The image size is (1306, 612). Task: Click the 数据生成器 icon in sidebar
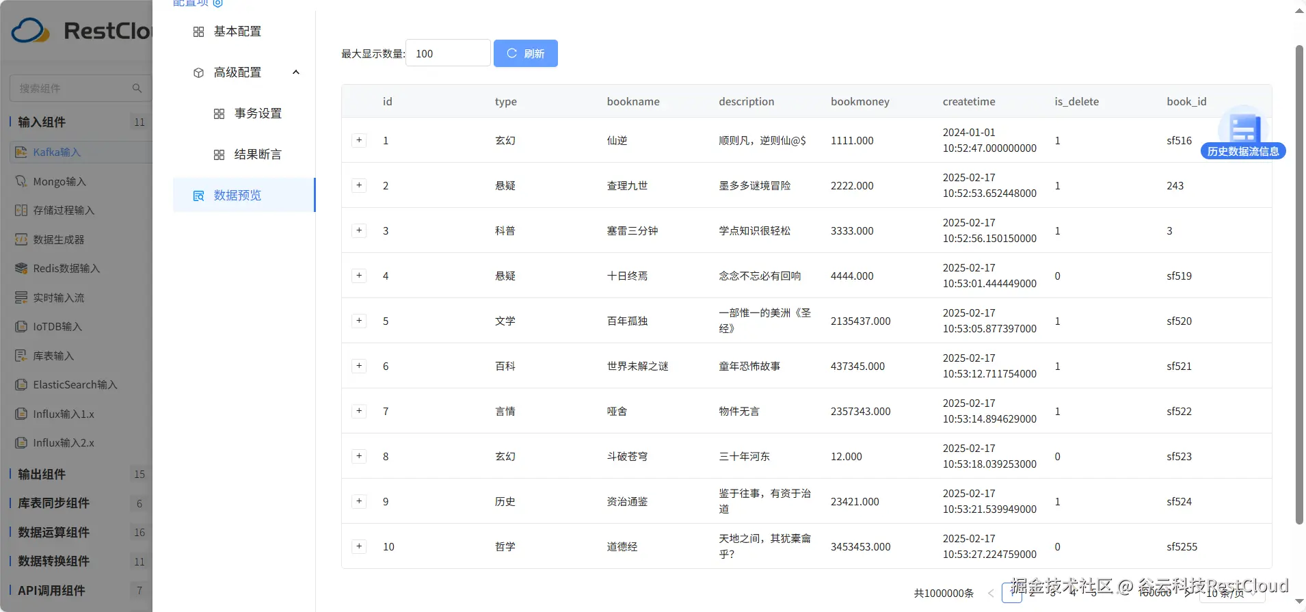click(21, 239)
